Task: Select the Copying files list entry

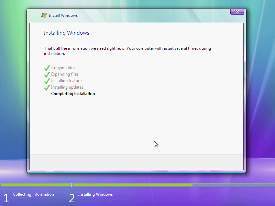Action: pos(63,68)
